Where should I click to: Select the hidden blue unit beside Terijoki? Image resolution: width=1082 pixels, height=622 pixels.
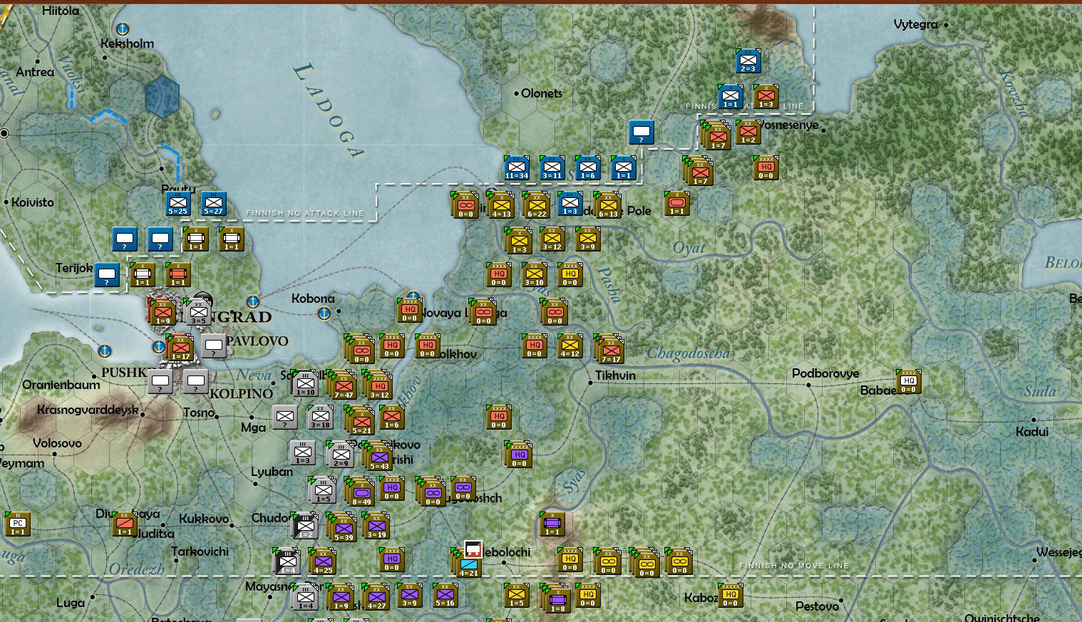tap(107, 275)
